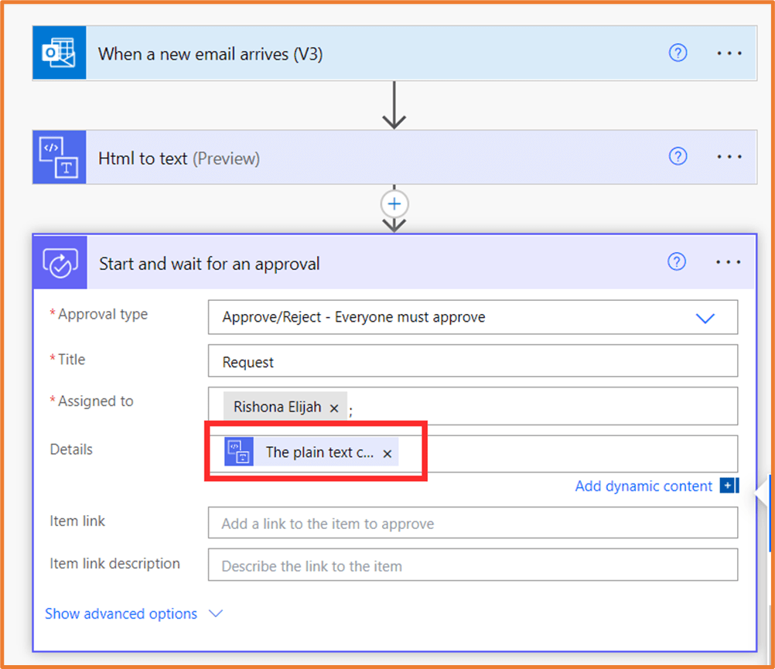
Task: Remove the plain text content token
Action: 387,453
